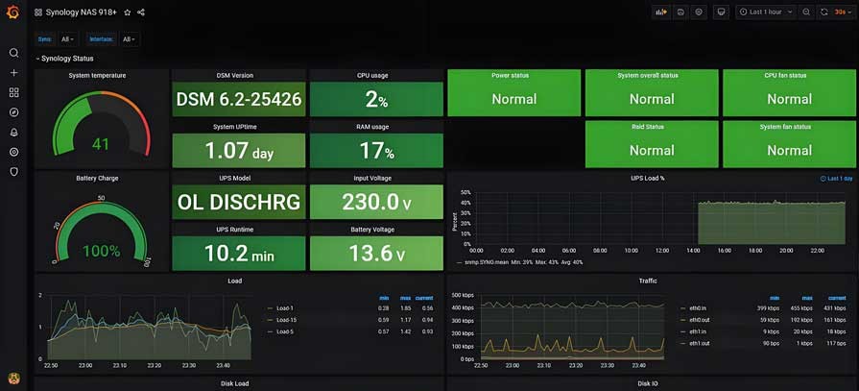Screen dimensions: 859x391
Task: Star the Synology NAS 918+ dashboard
Action: click(127, 12)
